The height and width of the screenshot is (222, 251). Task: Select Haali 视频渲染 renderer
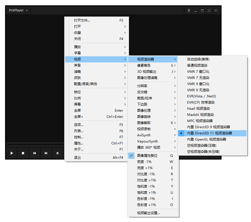(x=212, y=109)
